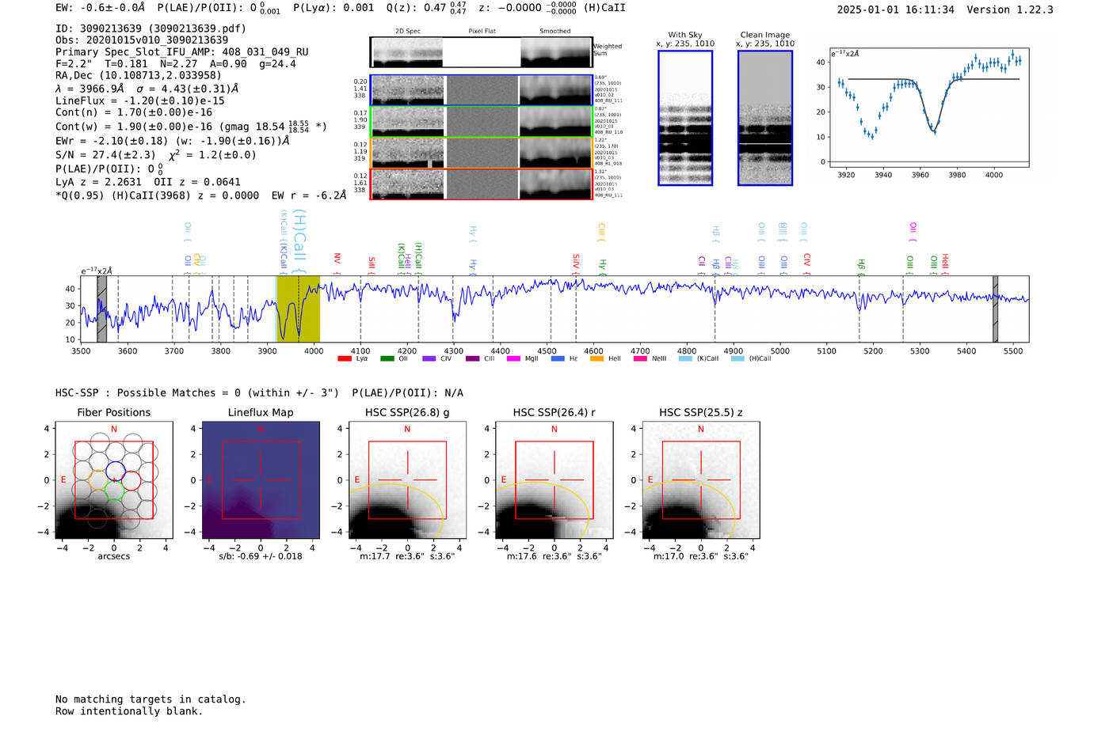
Task: Click the s/b: -0.69 +/- 0.018 caption
Action: (261, 556)
